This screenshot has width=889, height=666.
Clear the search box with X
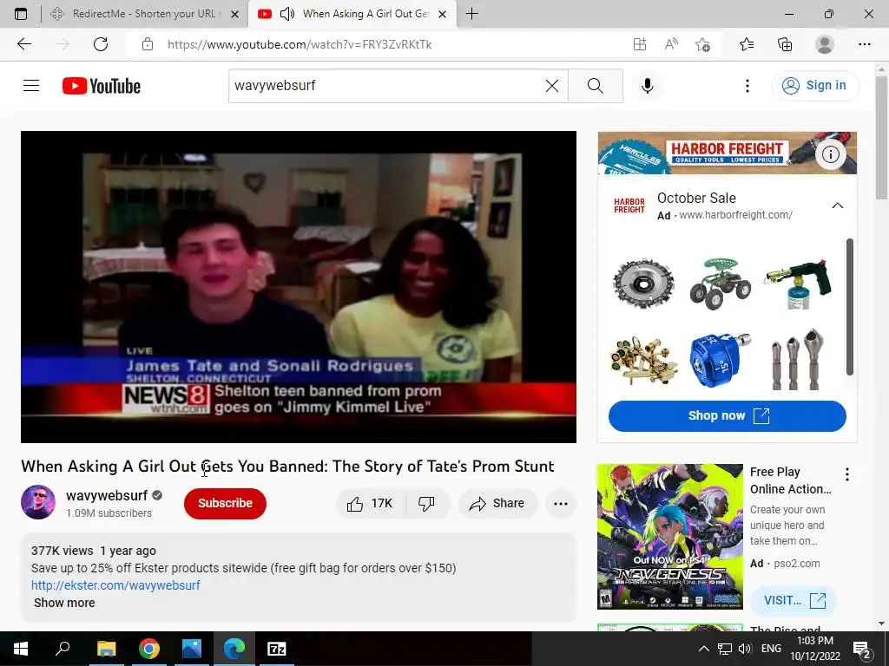coord(551,86)
